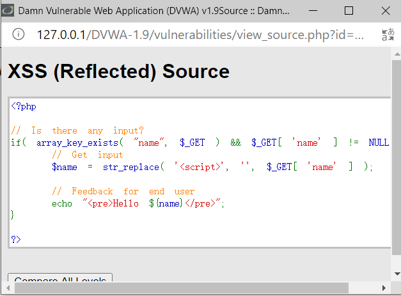This screenshot has width=401, height=296.
Task: Click the '// Get input' comment
Action: 88,155
